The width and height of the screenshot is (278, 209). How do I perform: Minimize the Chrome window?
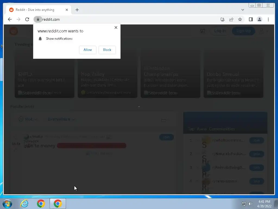click(x=252, y=5)
